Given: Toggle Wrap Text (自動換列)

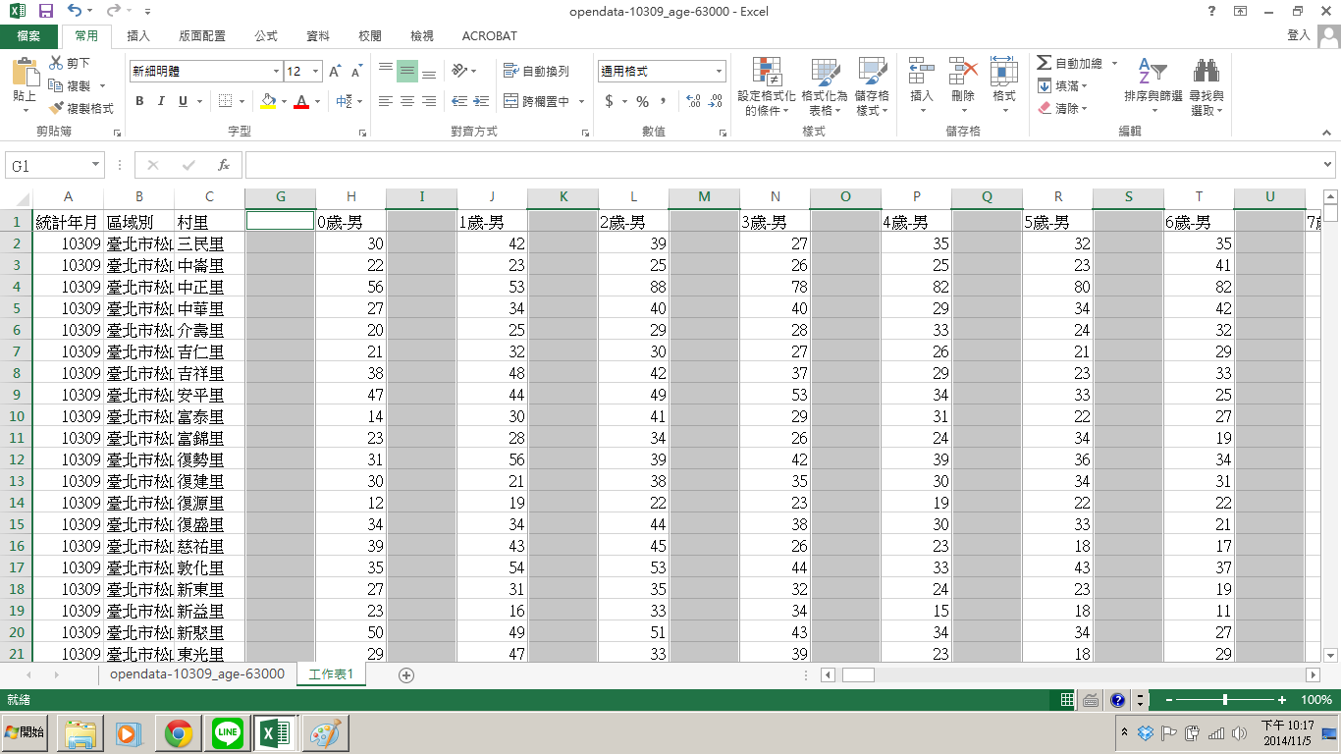Looking at the screenshot, I should pyautogui.click(x=536, y=72).
